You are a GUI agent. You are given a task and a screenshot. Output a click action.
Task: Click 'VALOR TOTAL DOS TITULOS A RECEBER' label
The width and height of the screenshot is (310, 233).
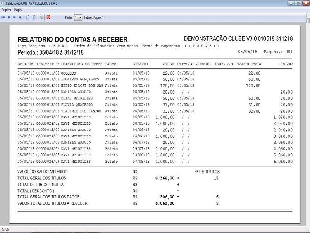point(52,203)
